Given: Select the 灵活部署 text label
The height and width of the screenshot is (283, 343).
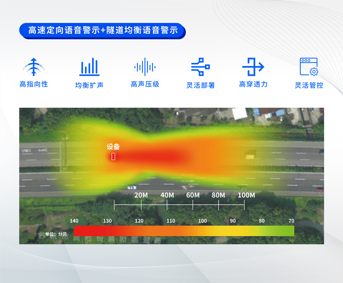Looking at the screenshot, I should click(x=200, y=85).
